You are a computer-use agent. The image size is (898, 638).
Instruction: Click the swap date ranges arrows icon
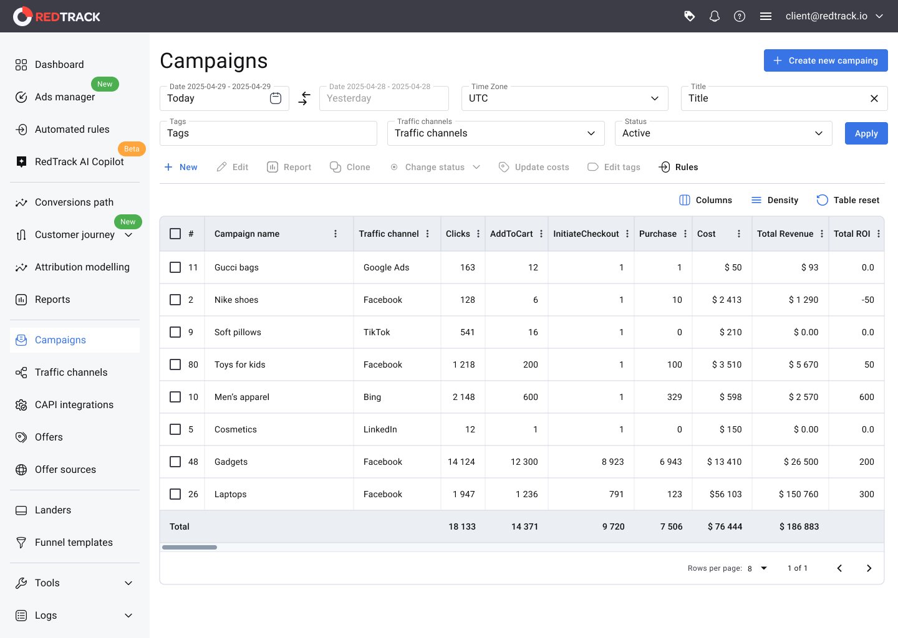coord(304,98)
